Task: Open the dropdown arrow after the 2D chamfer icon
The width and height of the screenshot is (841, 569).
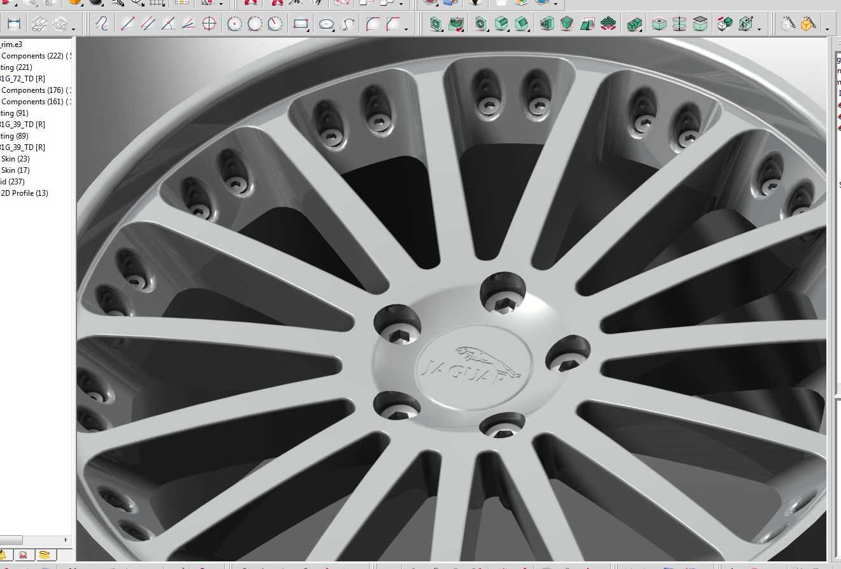Action: pos(407,29)
